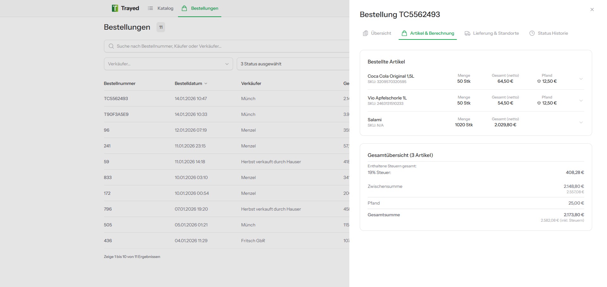Click the Trayed logo icon

(x=115, y=8)
